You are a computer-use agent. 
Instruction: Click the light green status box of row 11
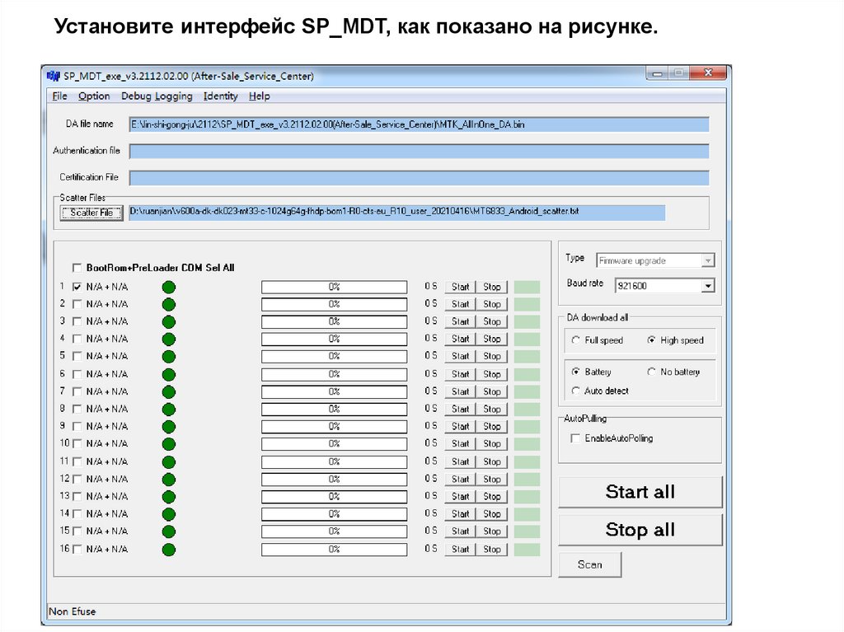(x=527, y=461)
